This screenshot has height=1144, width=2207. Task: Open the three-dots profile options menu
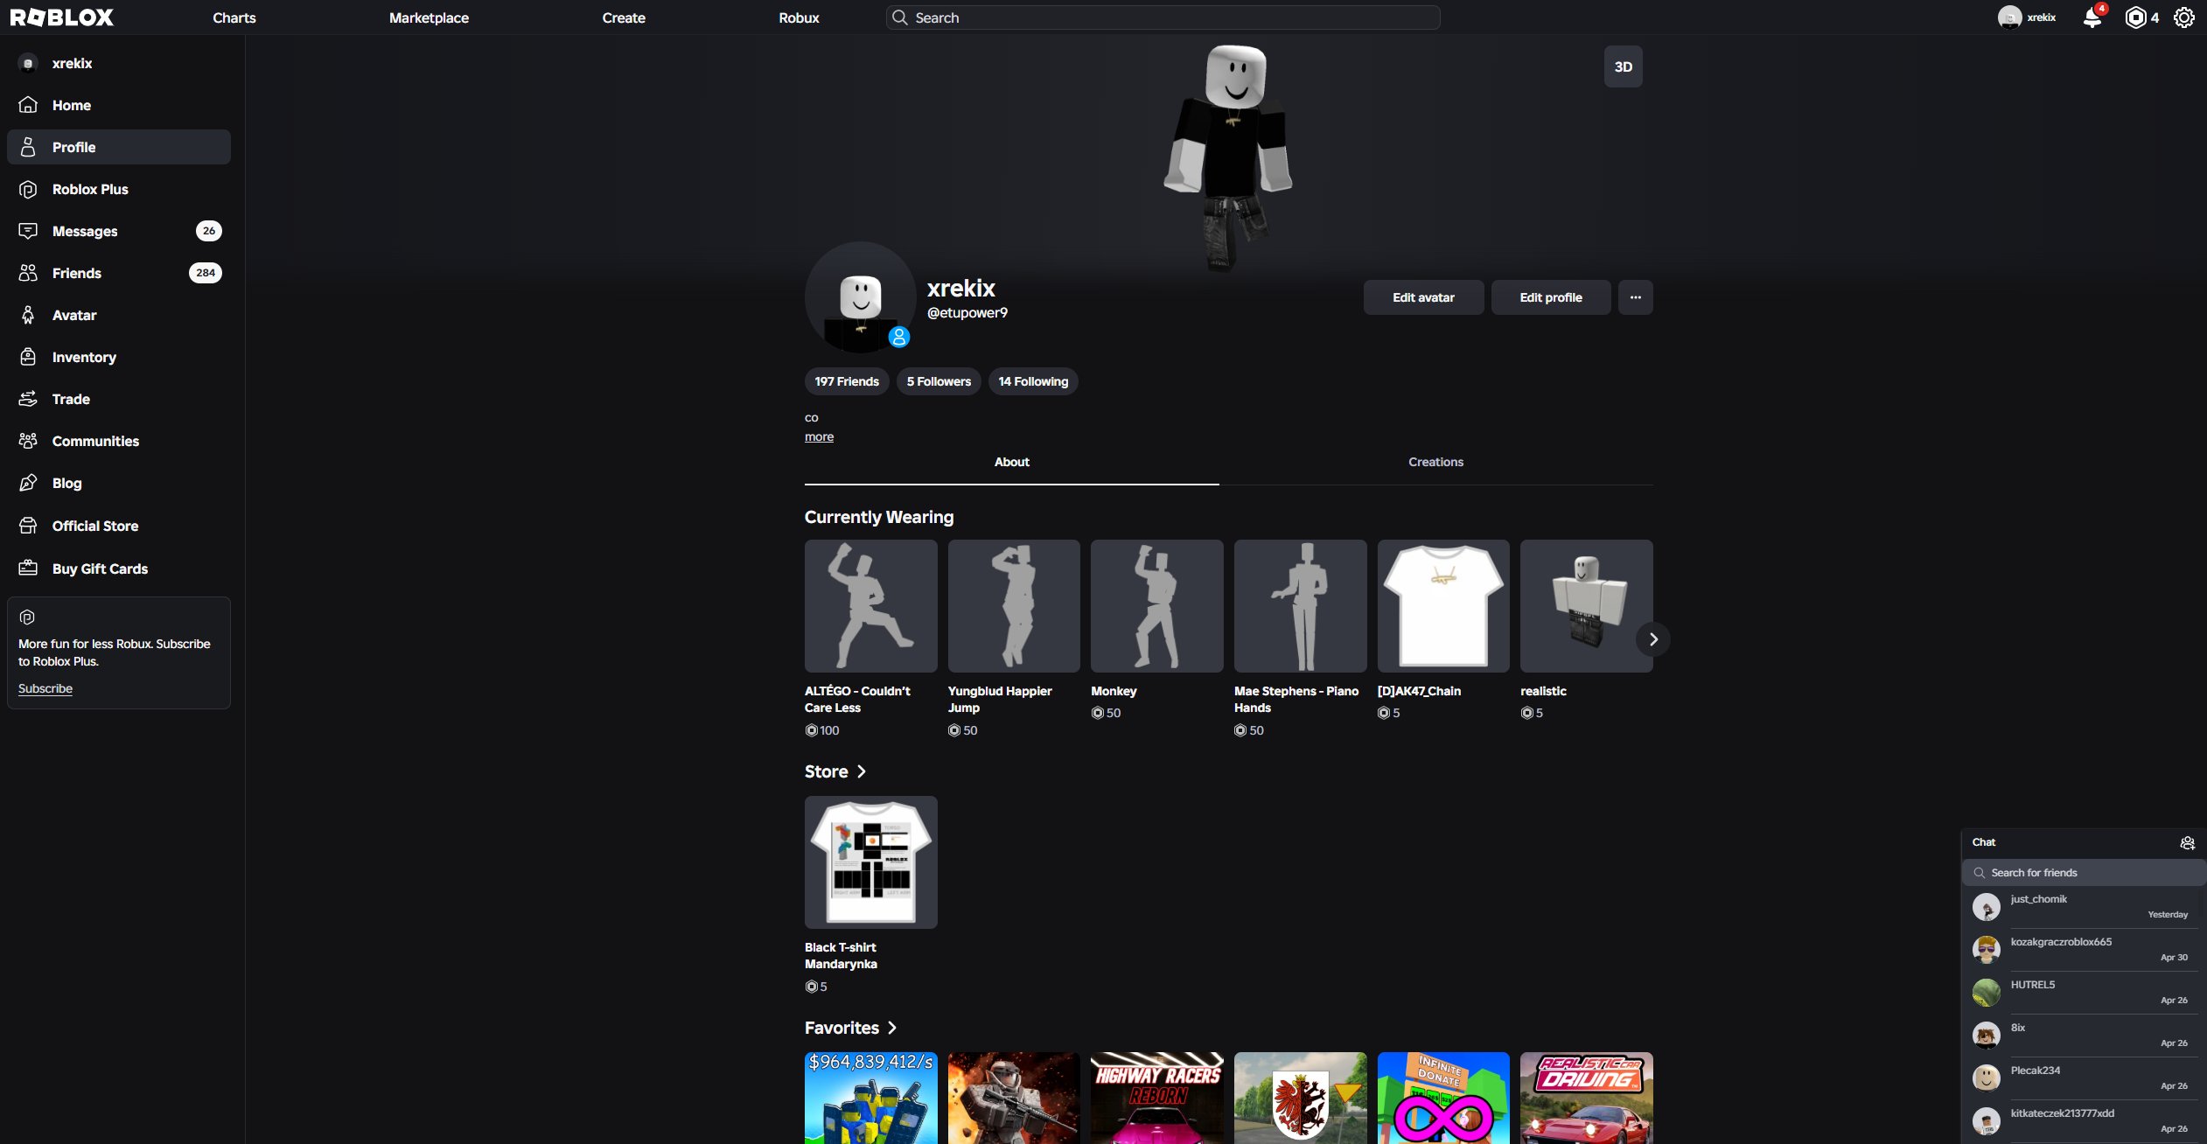click(1635, 297)
